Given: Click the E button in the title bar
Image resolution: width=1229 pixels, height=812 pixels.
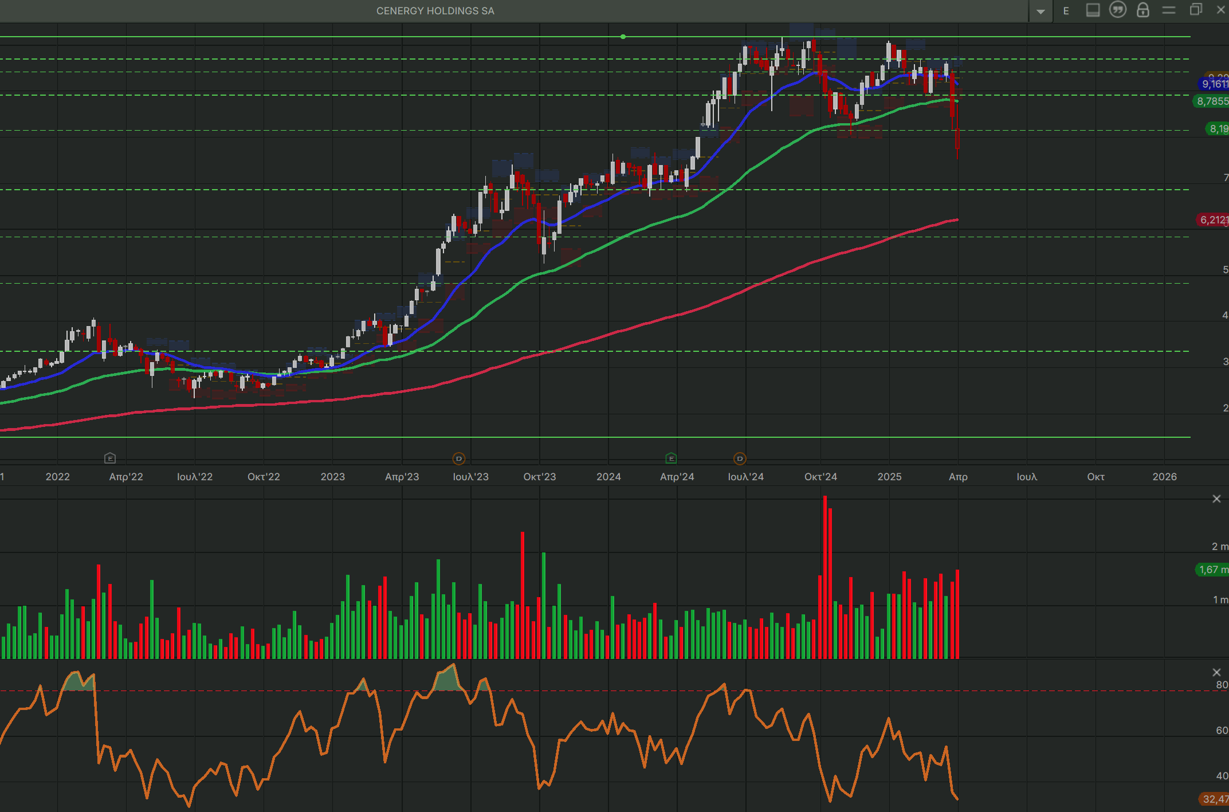Looking at the screenshot, I should coord(1066,11).
